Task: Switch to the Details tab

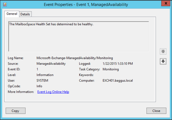Action: [25, 14]
